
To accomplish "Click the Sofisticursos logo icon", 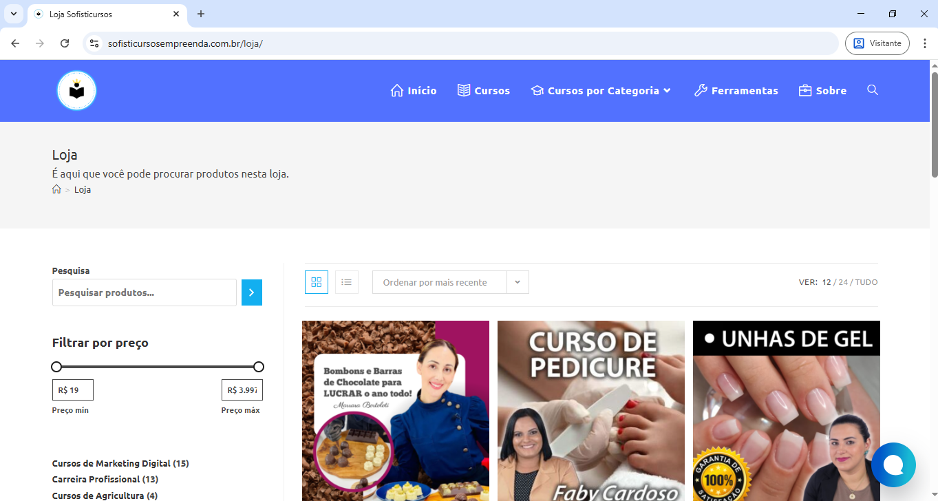I will pos(76,91).
